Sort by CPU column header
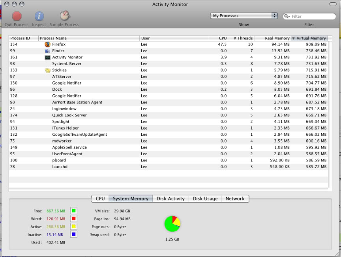Viewport: 341px width, 257px height. pyautogui.click(x=219, y=38)
